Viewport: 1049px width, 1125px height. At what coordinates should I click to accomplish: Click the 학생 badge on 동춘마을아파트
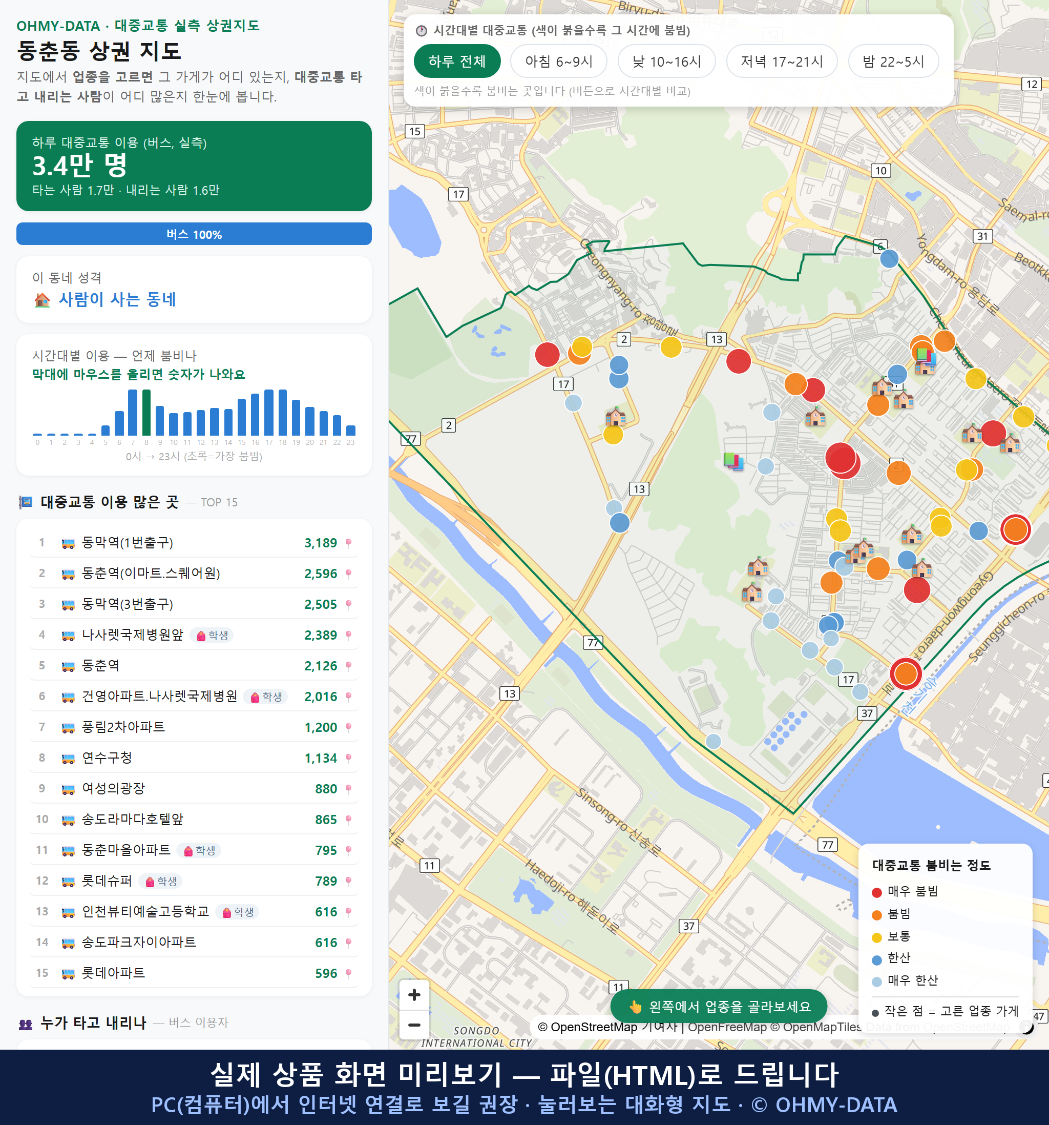click(x=199, y=850)
